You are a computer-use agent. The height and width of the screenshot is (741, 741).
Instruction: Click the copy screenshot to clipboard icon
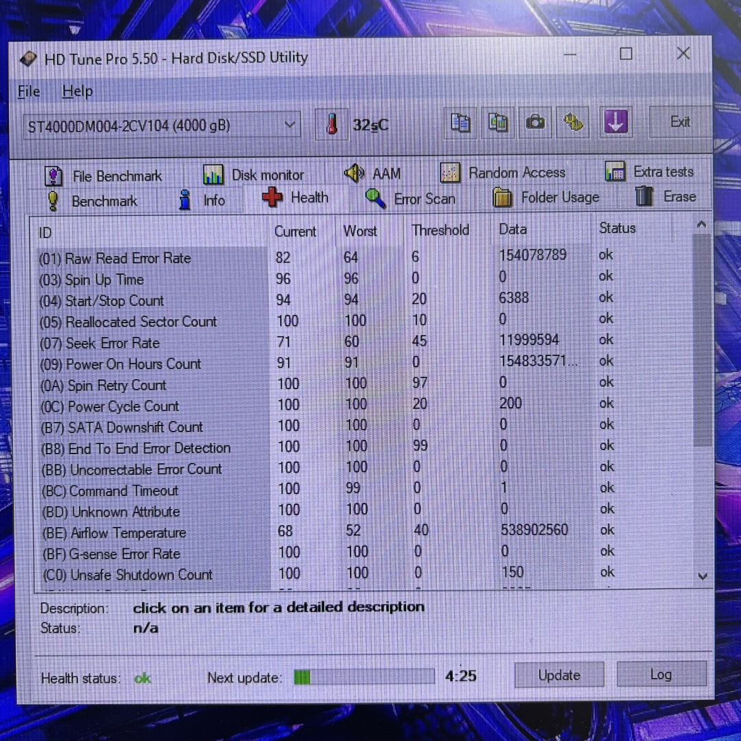[497, 123]
